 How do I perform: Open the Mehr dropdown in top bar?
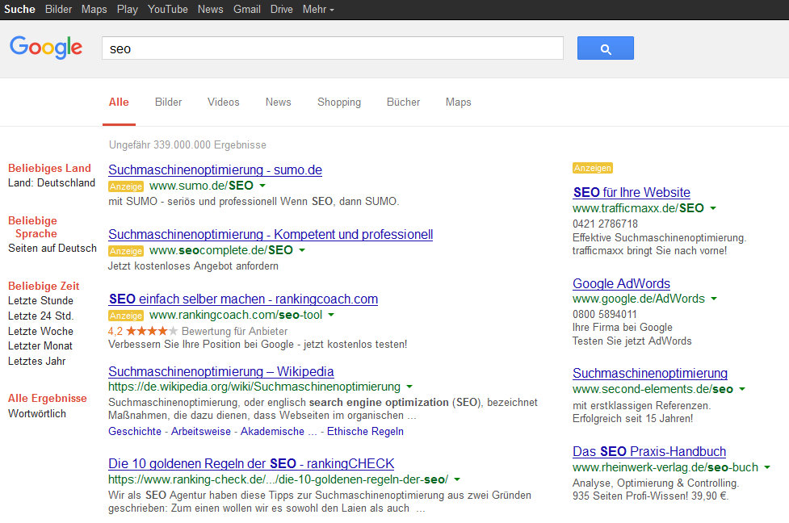[x=318, y=9]
